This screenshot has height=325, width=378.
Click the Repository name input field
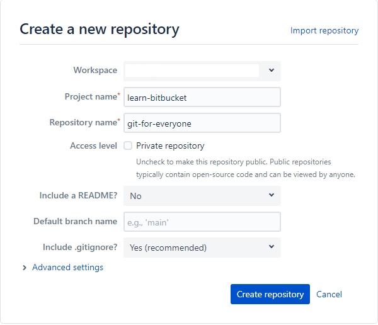(x=202, y=123)
